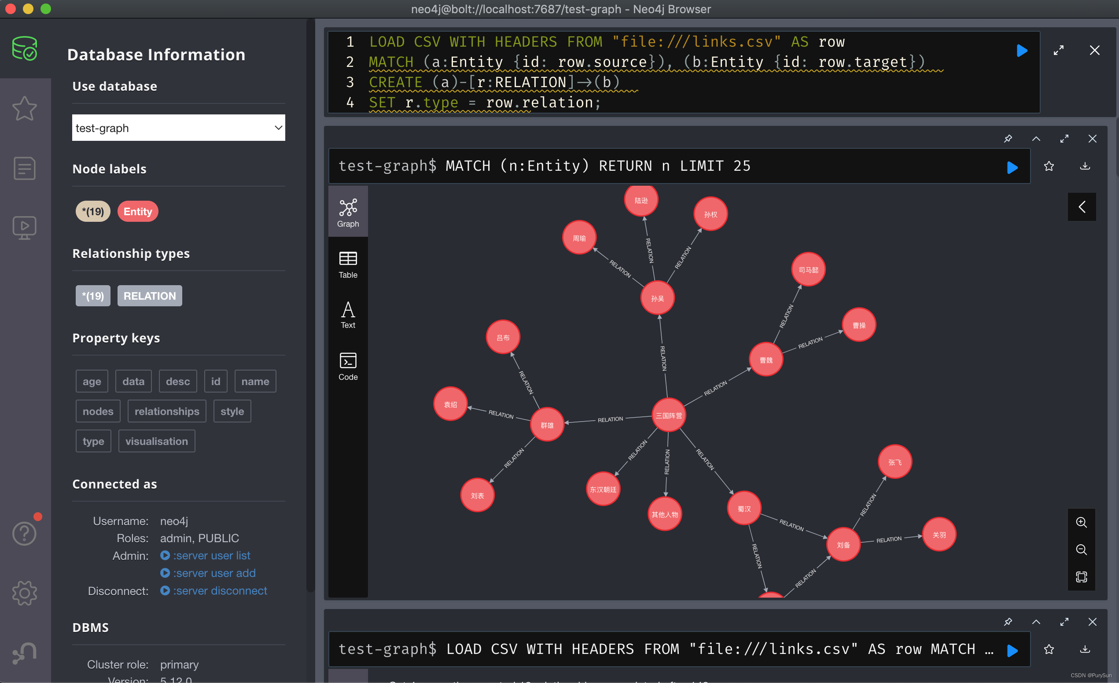Click the zoom to fit graph icon

[x=1081, y=577]
